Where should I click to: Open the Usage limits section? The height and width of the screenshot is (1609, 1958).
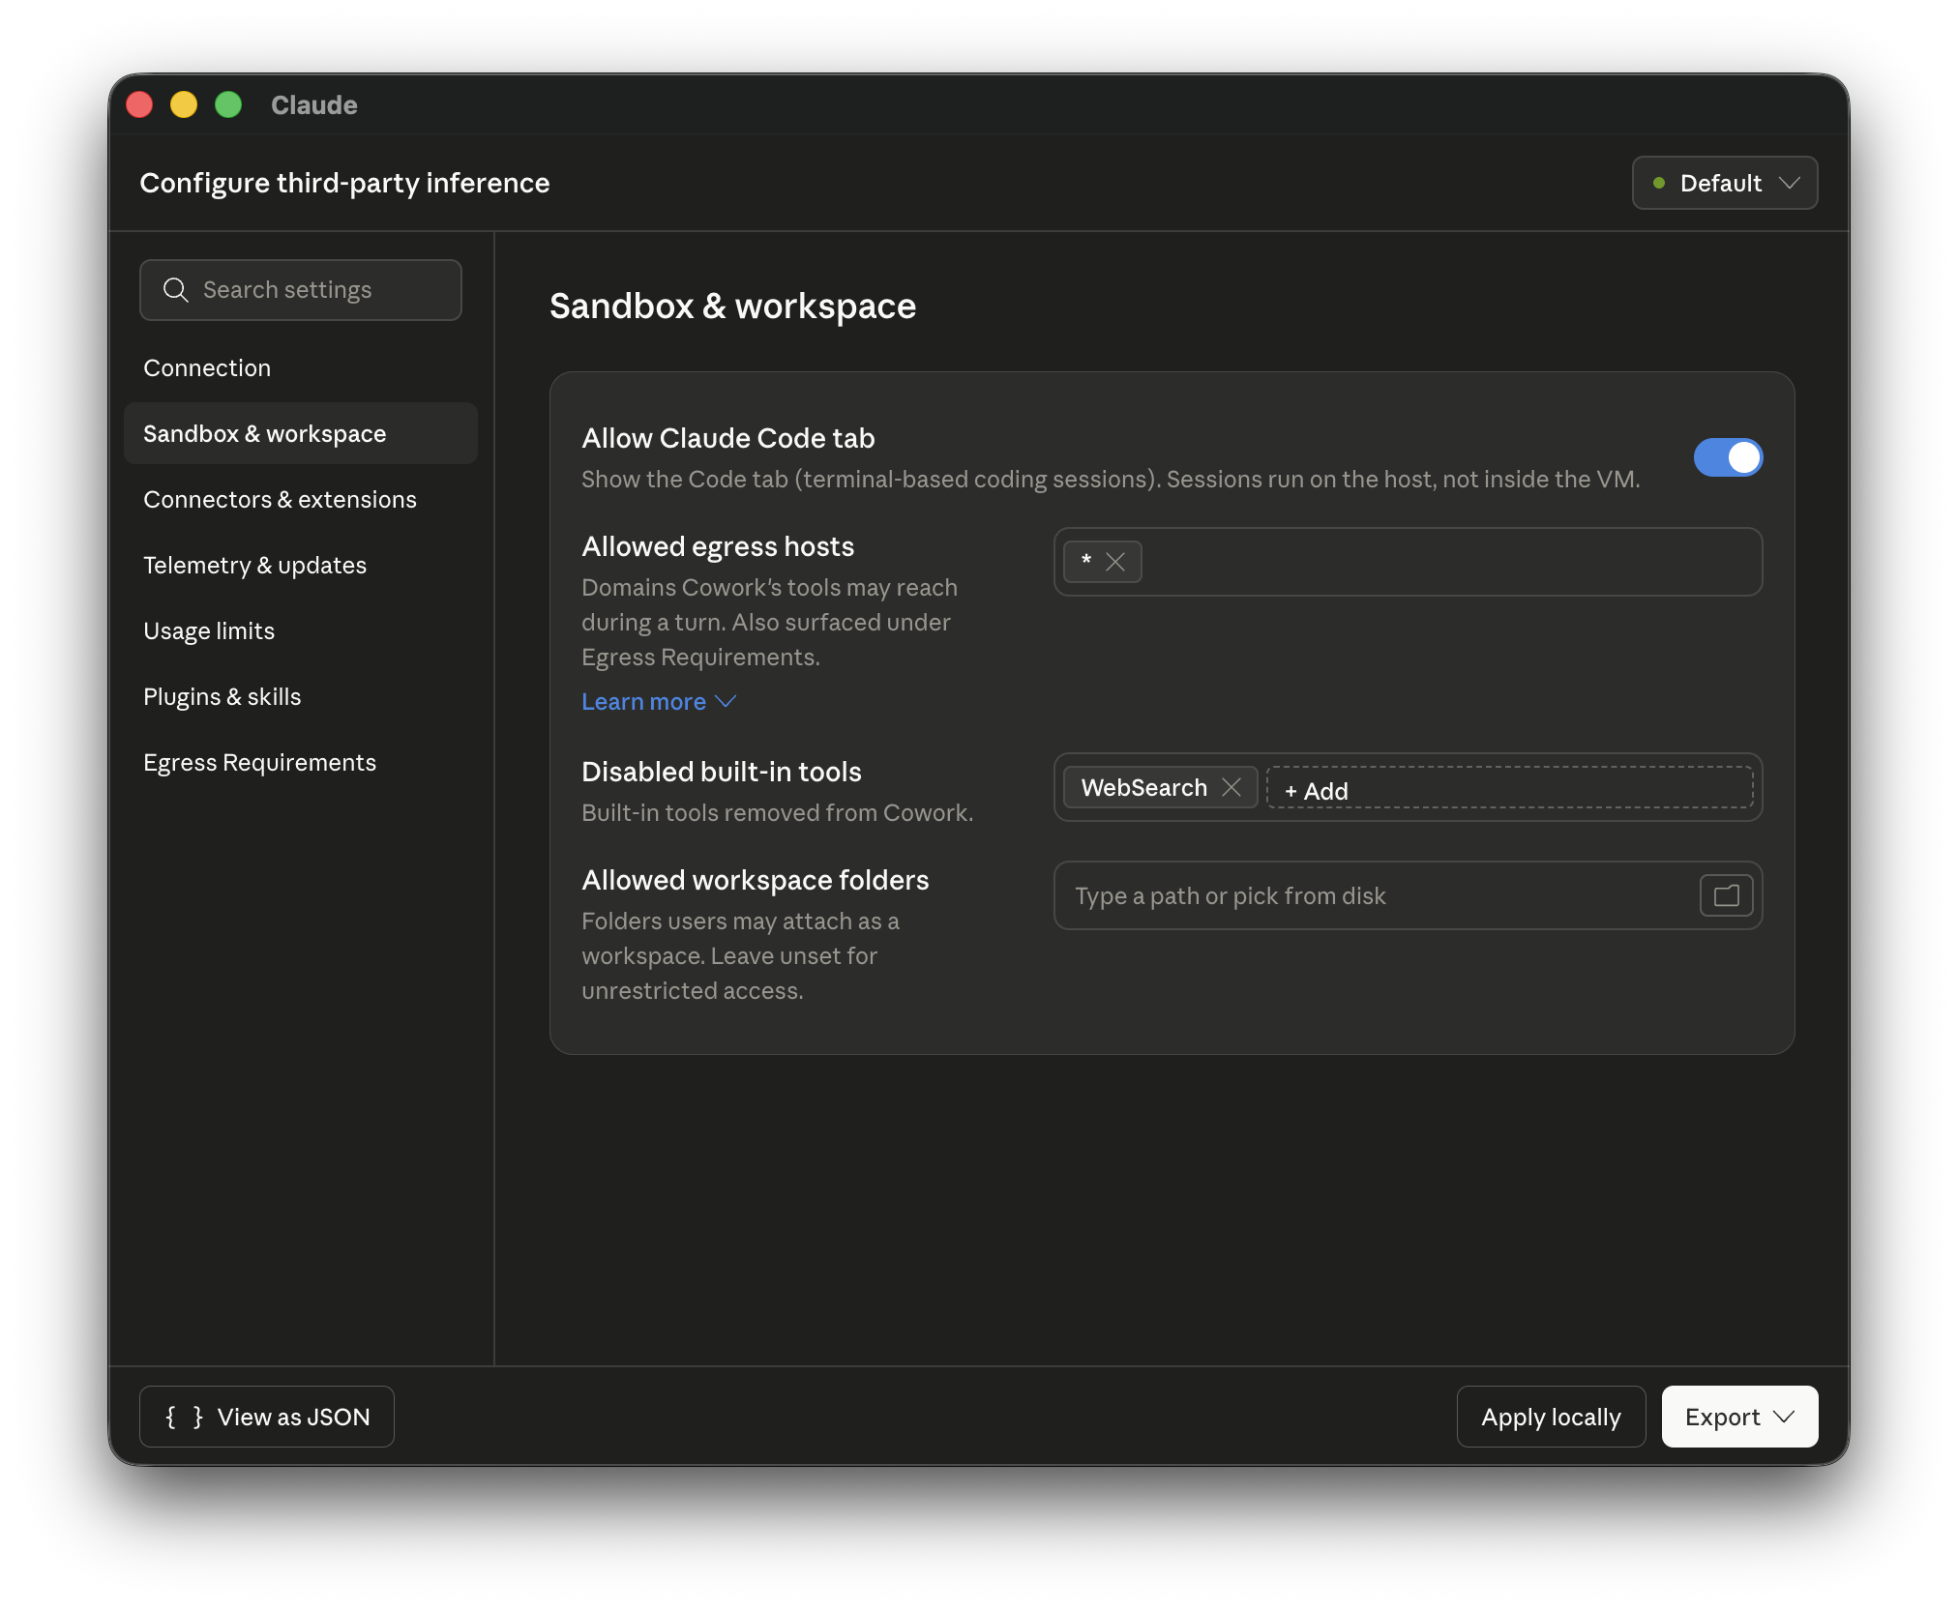click(x=301, y=631)
